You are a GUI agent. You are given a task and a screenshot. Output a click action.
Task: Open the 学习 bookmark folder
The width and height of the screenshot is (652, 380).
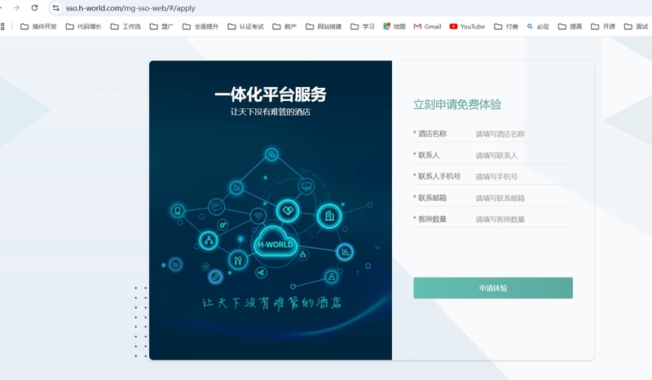tap(362, 27)
